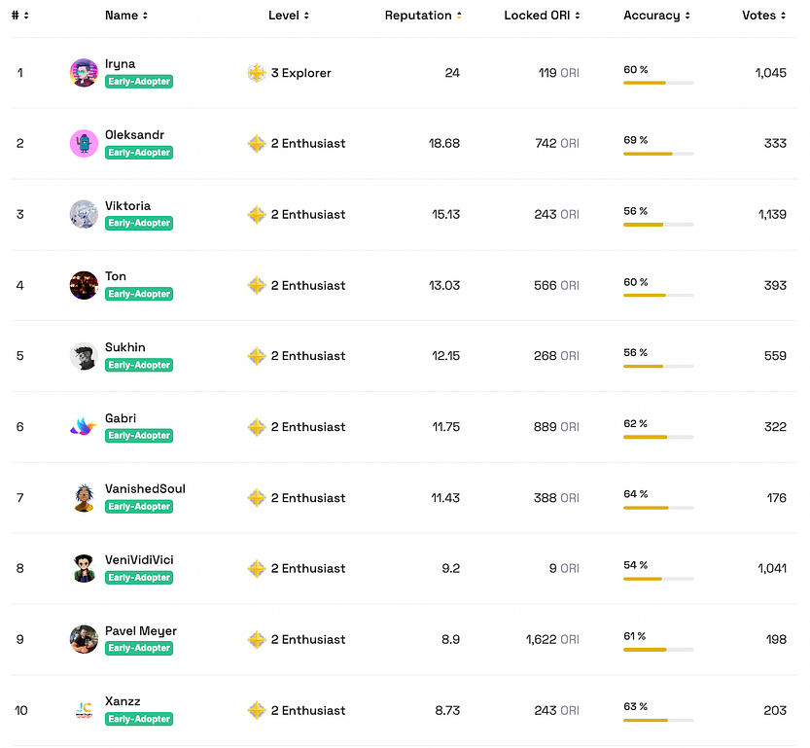Sort by Level column header
The image size is (810, 748).
pos(289,16)
